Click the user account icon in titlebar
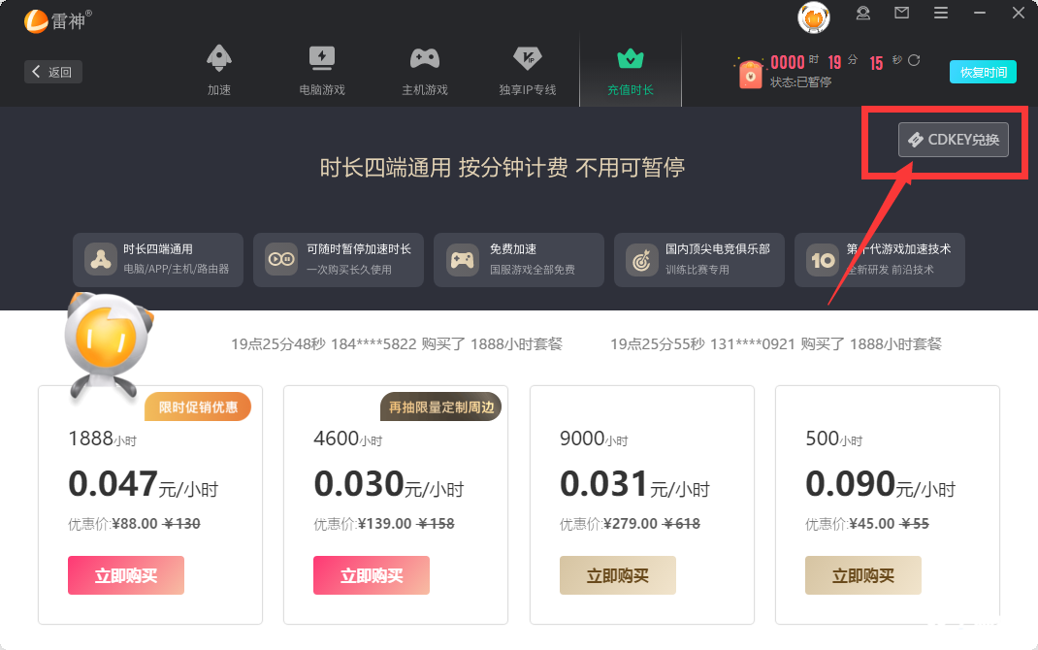This screenshot has height=650, width=1038. tap(862, 13)
